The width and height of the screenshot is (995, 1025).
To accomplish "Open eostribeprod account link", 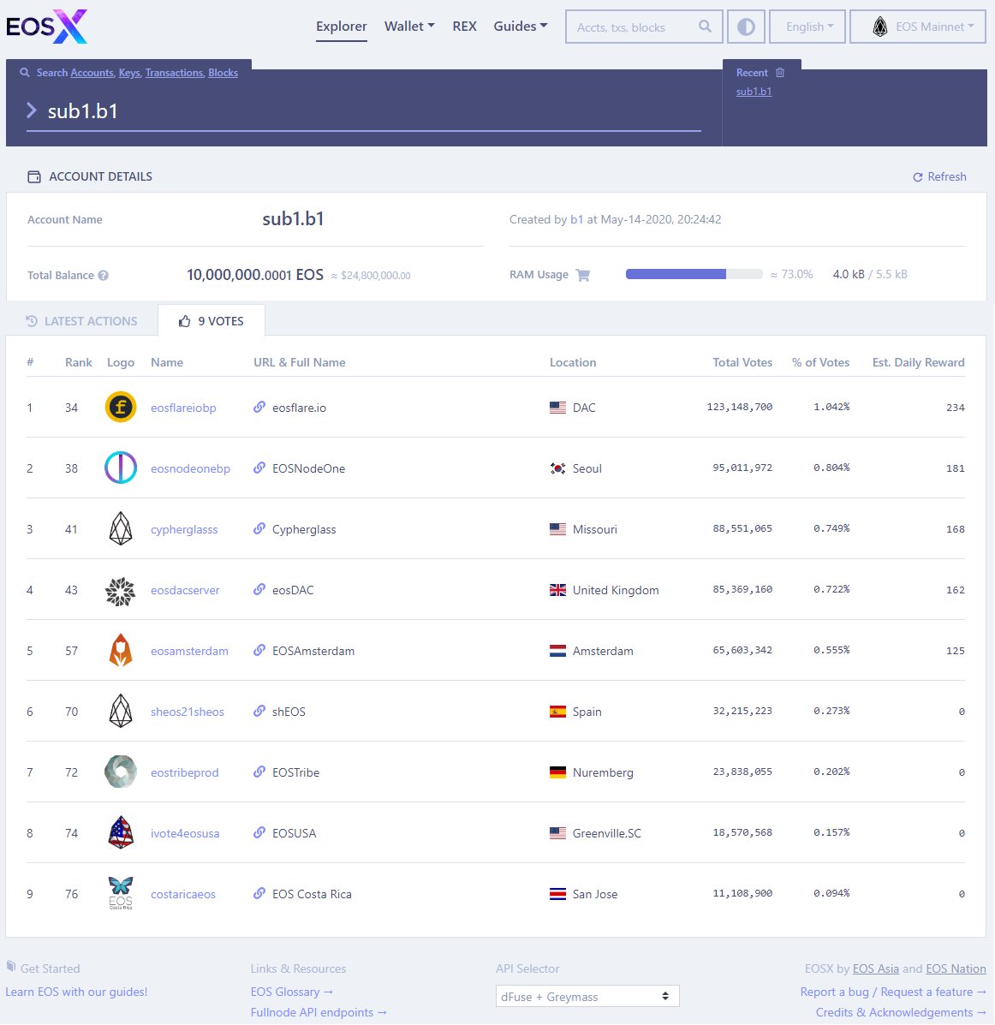I will click(x=184, y=772).
